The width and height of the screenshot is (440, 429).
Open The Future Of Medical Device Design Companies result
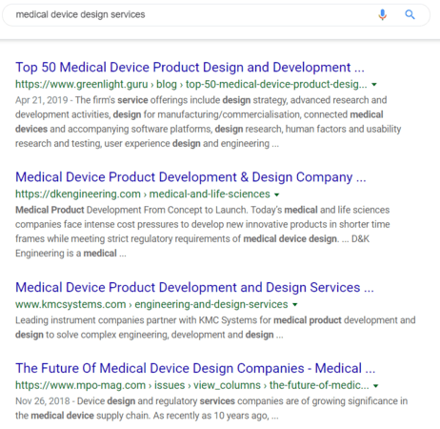click(x=195, y=368)
